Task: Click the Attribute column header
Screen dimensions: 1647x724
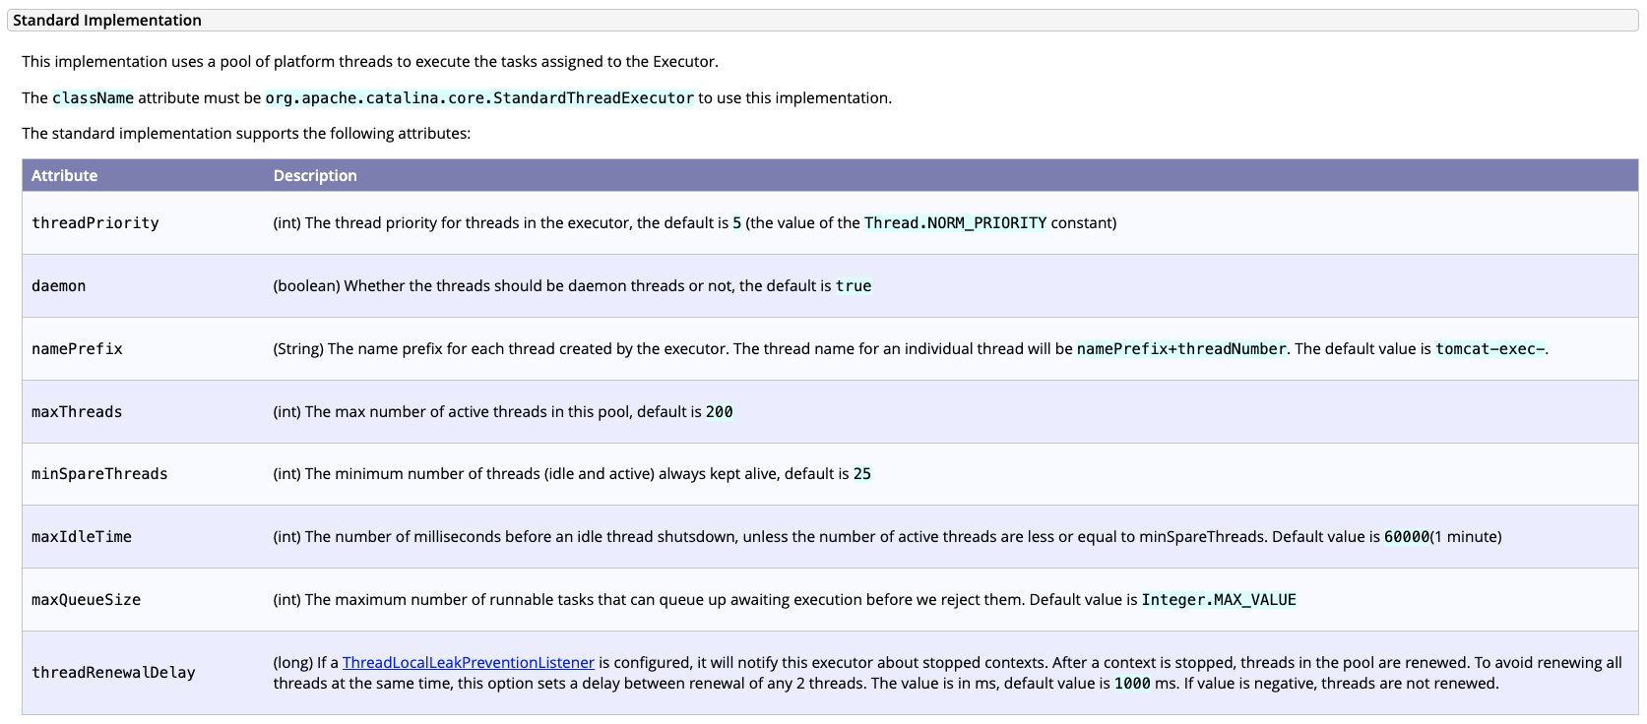Action: [x=64, y=176]
